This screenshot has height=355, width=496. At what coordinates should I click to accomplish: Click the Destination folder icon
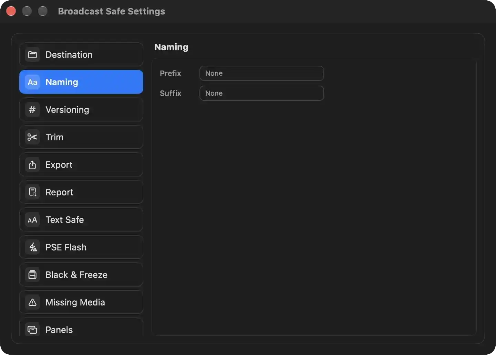pos(32,55)
